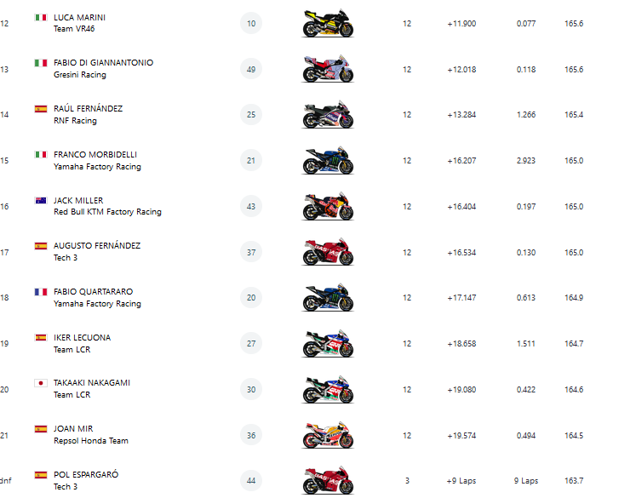Viewport: 636px width, 498px height.
Task: Click Pol Espargaró's number 44 badge
Action: [251, 480]
